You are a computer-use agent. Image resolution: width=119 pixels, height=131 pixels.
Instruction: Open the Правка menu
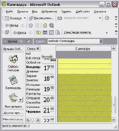[22, 11]
